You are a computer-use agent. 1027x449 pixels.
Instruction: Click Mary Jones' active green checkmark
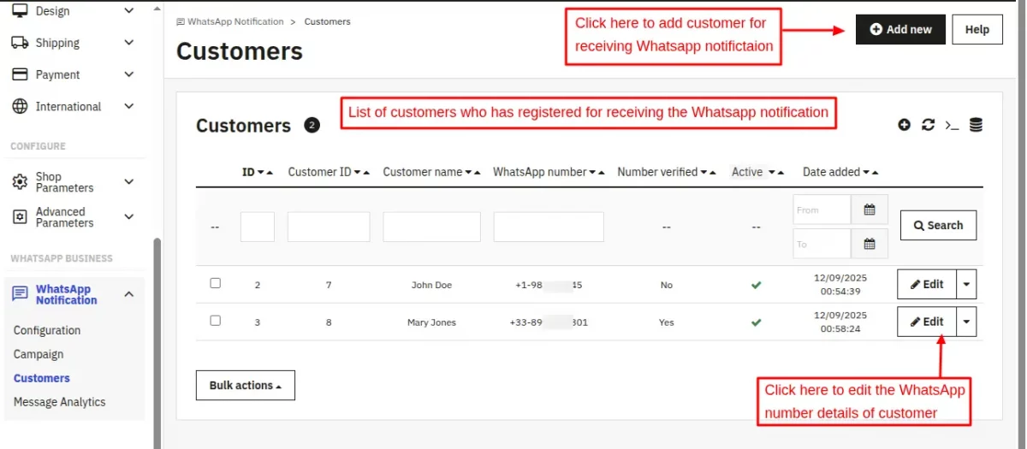757,322
